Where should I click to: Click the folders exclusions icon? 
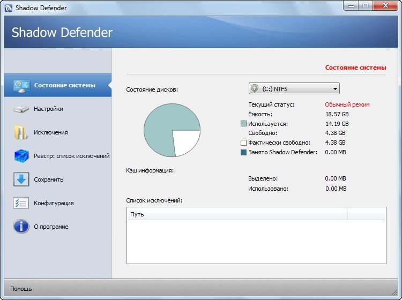[x=21, y=132]
